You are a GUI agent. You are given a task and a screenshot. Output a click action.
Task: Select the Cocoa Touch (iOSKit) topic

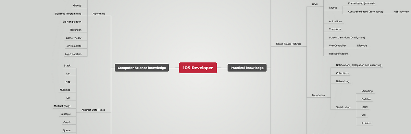click(288, 44)
